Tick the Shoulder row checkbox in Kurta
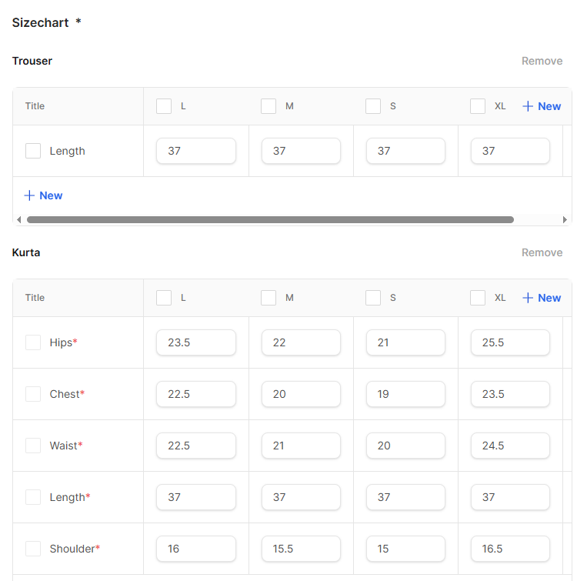This screenshot has height=581, width=587. point(33,549)
